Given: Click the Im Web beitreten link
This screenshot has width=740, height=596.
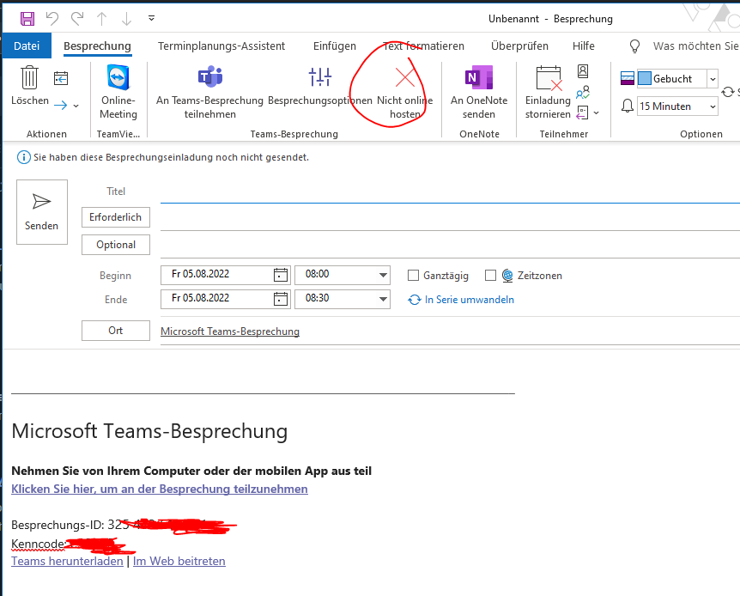Looking at the screenshot, I should pos(179,561).
